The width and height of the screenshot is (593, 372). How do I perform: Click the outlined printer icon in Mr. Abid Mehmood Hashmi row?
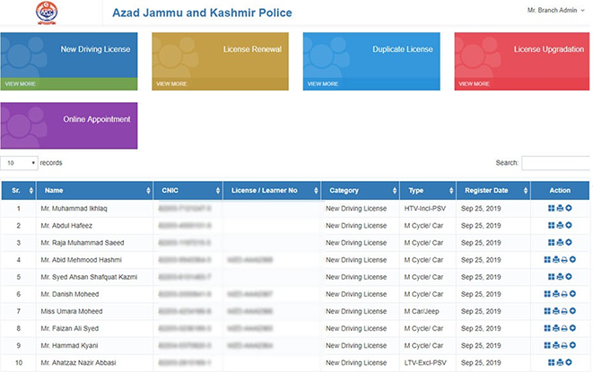564,260
